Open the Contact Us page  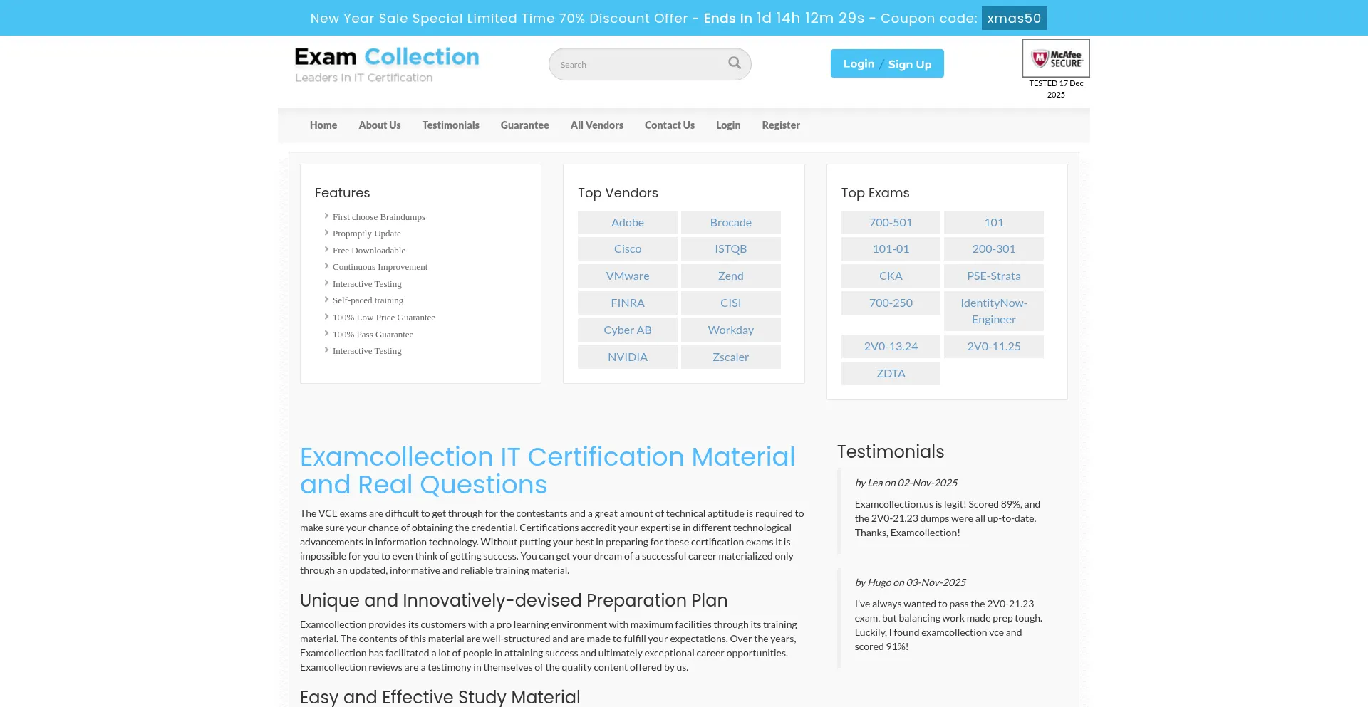point(669,125)
